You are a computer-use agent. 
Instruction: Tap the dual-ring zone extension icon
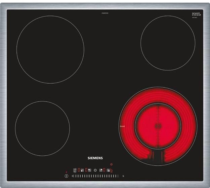(x=111, y=165)
